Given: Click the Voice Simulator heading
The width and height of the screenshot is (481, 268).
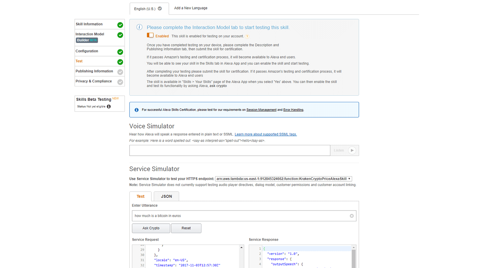Looking at the screenshot, I should tap(152, 126).
